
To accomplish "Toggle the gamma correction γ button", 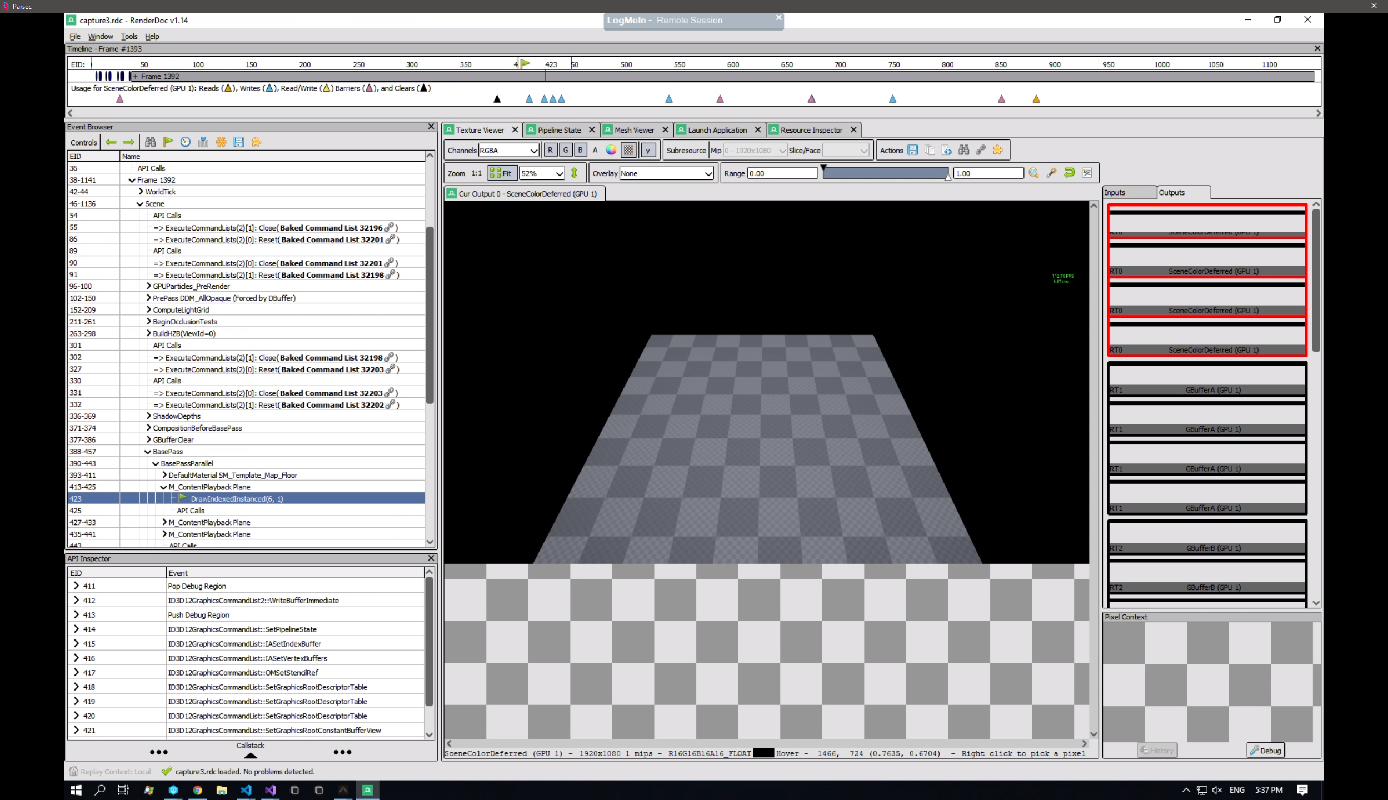I will tap(648, 150).
